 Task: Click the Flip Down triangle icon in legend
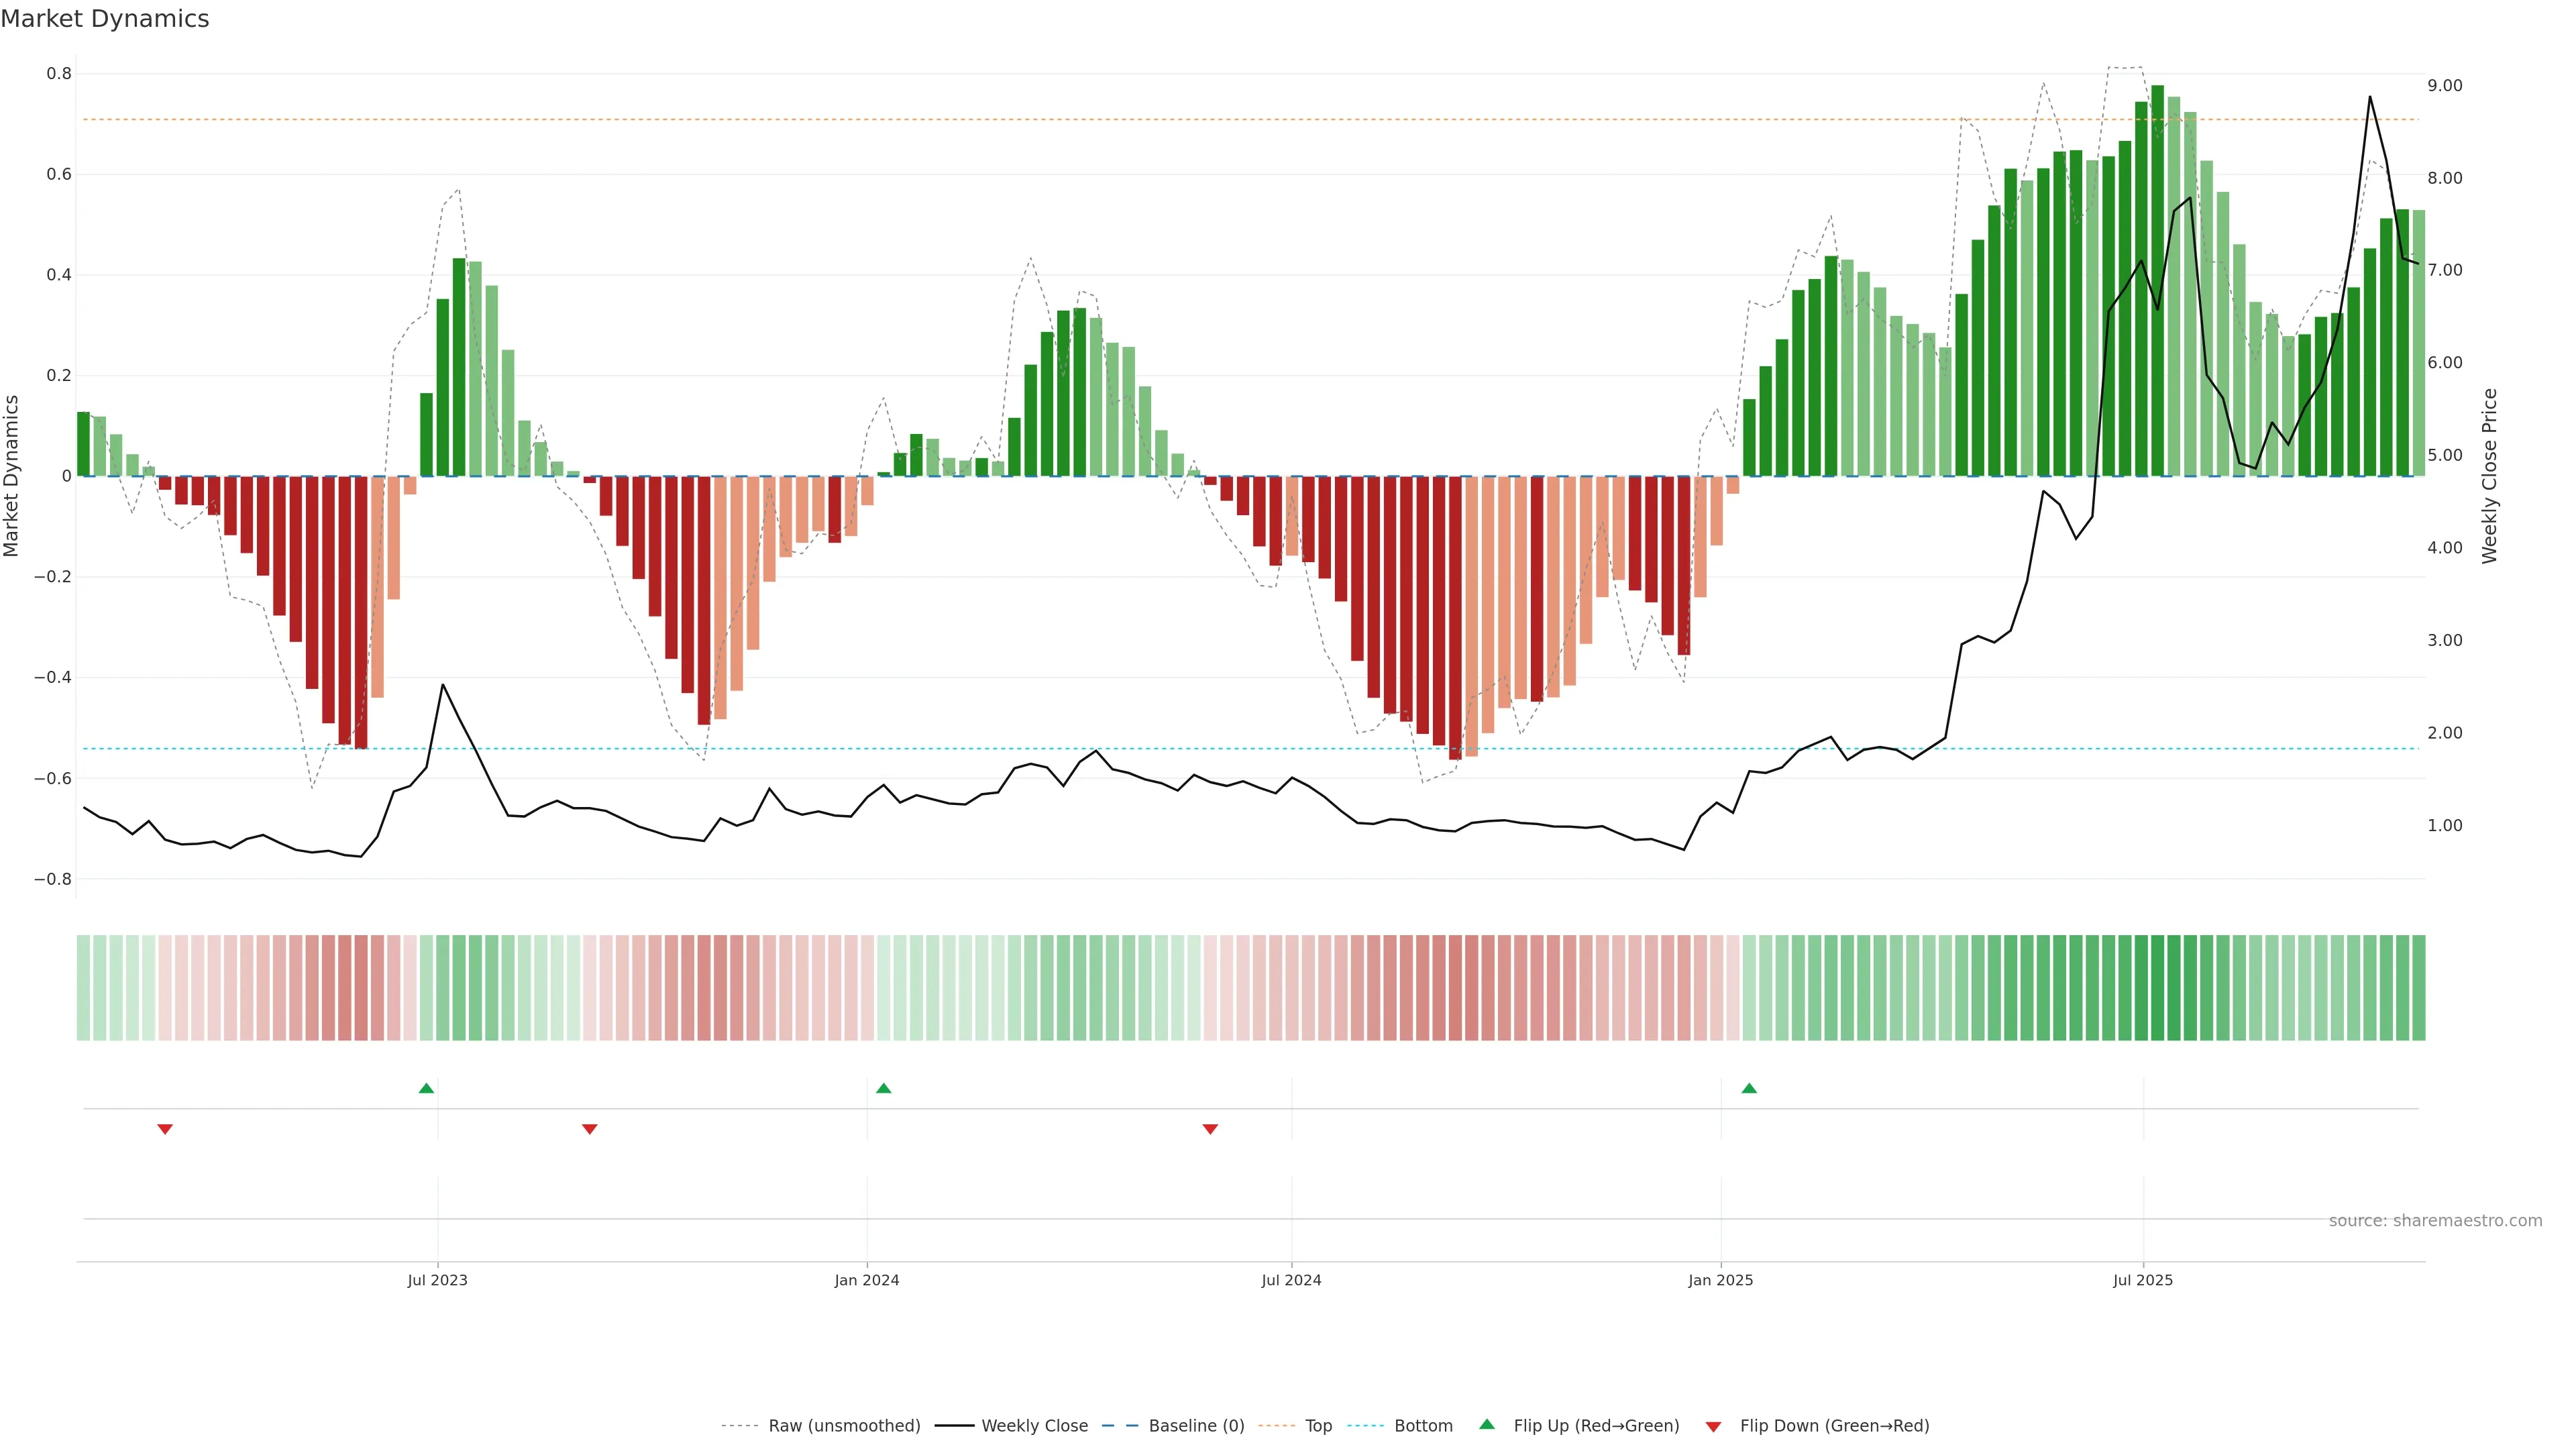click(1713, 1427)
